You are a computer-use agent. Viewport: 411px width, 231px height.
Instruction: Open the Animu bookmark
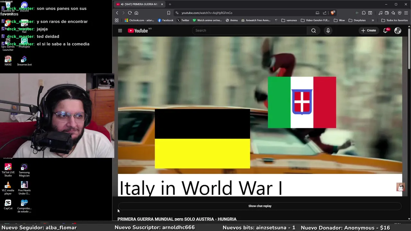tap(232, 20)
